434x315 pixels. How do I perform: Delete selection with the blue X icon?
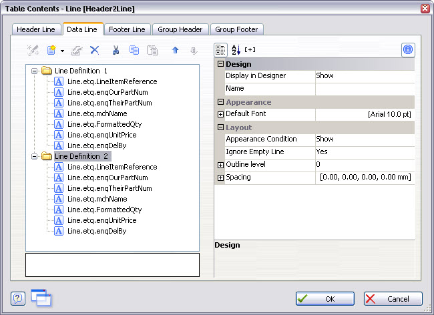[x=95, y=50]
